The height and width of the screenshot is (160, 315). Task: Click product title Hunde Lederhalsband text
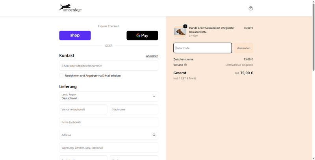click(212, 30)
